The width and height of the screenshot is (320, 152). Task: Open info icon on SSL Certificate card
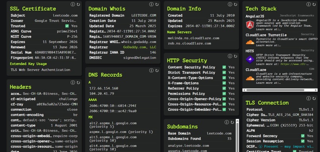pyautogui.click(x=73, y=4)
